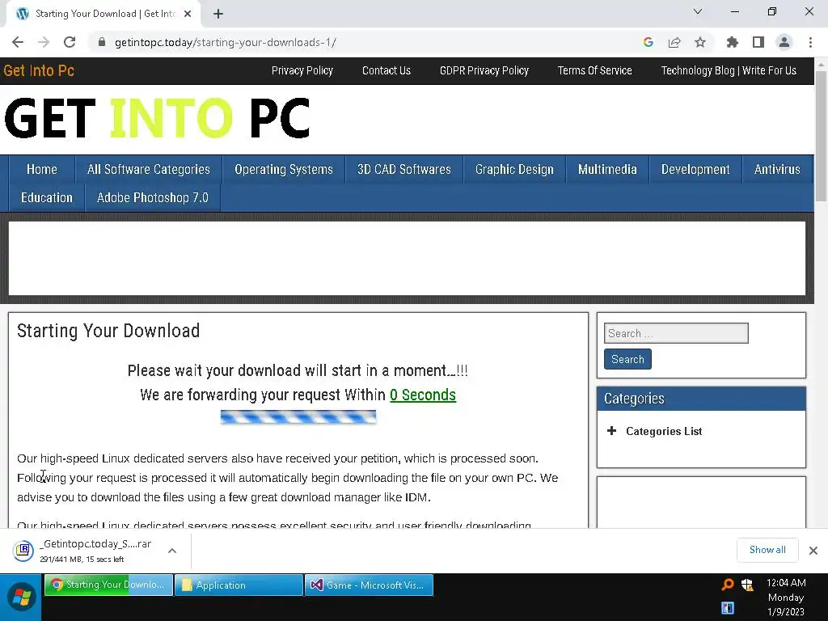Open the Extensions puzzle icon
Viewport: 828px width, 621px height.
coord(732,42)
